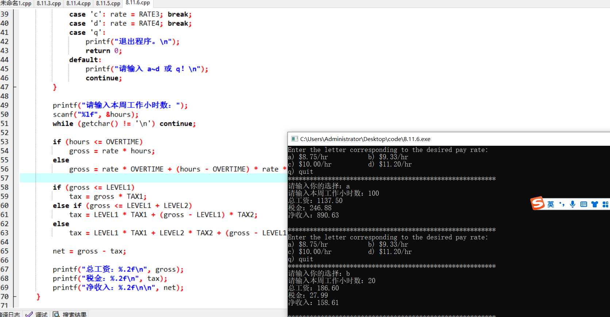Click the scanf("%lf", &hours) statement
Viewport: 610px width, 317px height.
pyautogui.click(x=96, y=114)
